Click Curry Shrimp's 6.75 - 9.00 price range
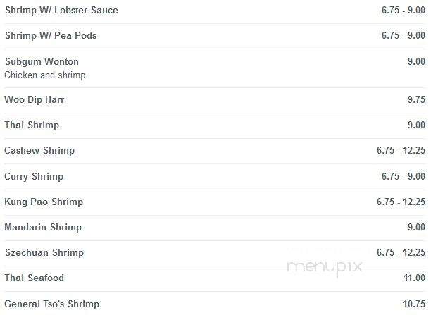Viewport: 438px width, 315px height. pos(403,176)
